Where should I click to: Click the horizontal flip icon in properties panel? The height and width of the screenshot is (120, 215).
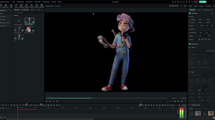pos(199,39)
